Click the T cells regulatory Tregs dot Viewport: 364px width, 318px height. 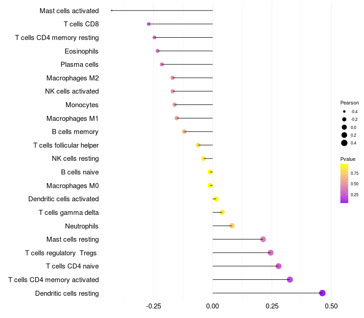click(x=271, y=253)
